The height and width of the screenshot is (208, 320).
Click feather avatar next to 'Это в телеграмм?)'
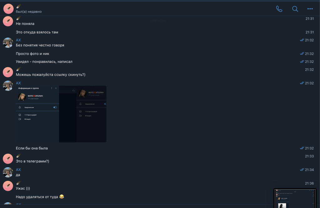pyautogui.click(x=8, y=159)
